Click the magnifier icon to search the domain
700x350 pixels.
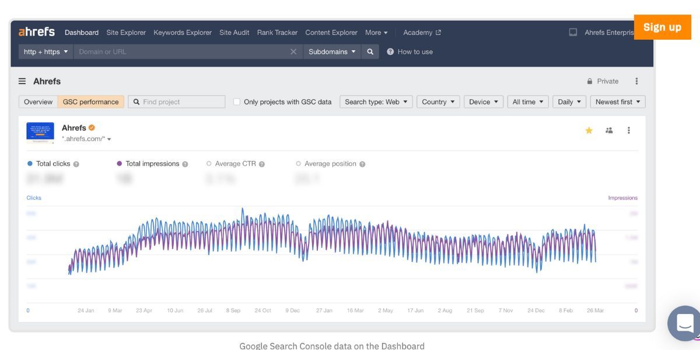coord(369,51)
